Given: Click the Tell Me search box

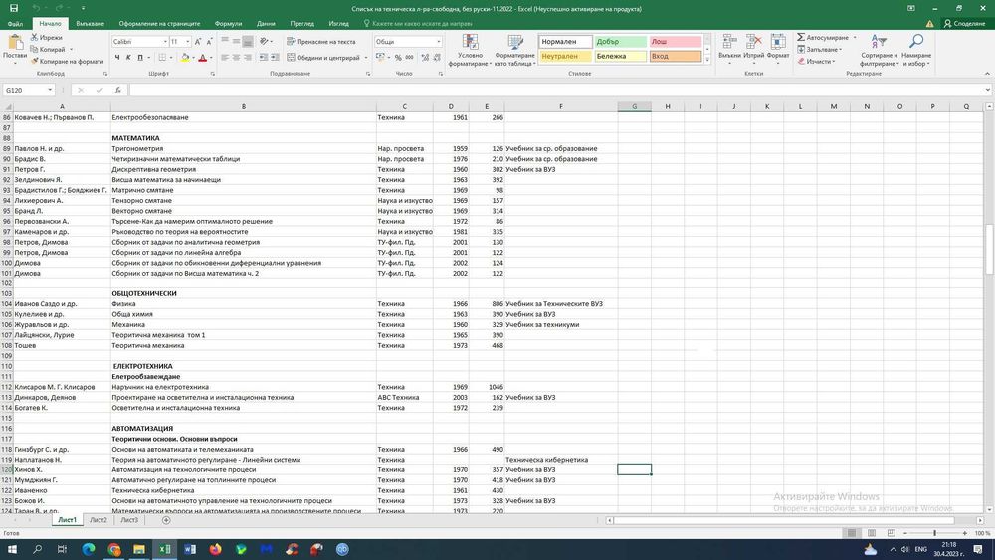Looking at the screenshot, I should (x=418, y=24).
